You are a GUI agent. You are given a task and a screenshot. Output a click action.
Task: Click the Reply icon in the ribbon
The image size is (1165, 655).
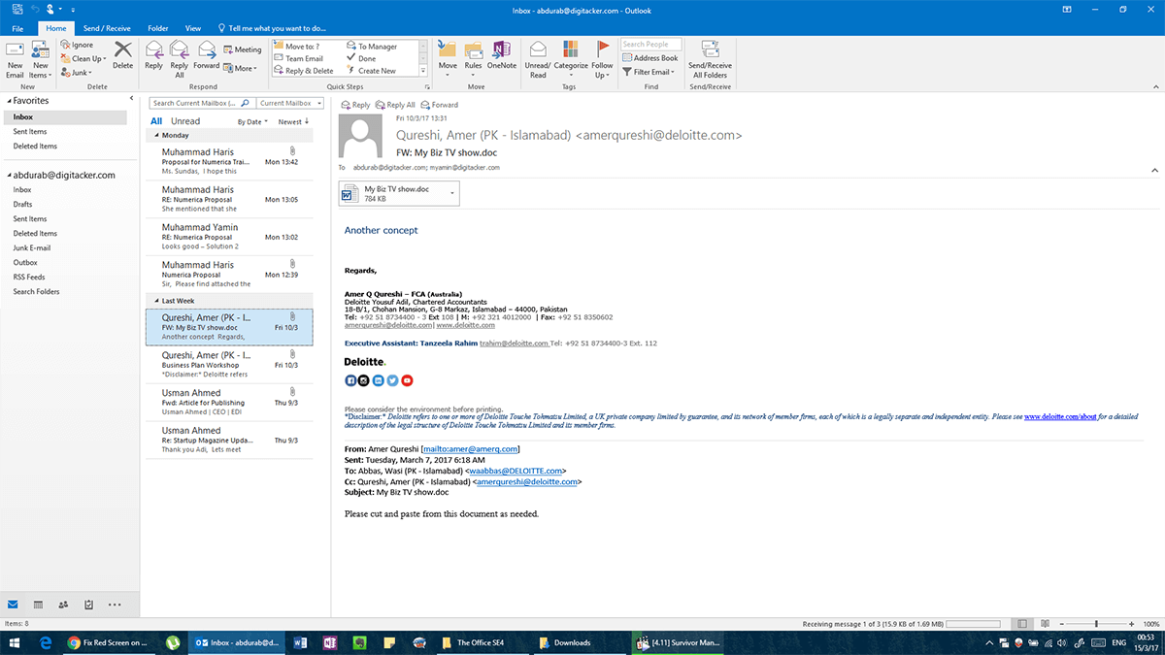click(x=153, y=55)
